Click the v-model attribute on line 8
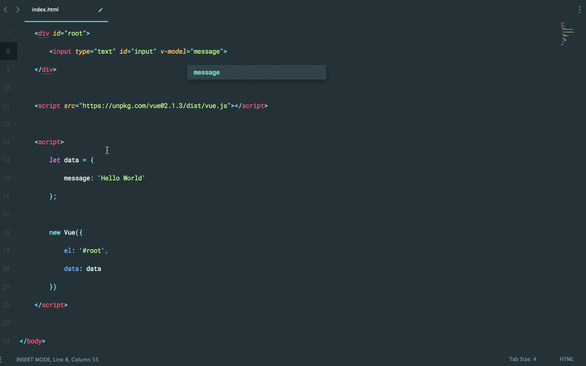The image size is (586, 366). [173, 52]
